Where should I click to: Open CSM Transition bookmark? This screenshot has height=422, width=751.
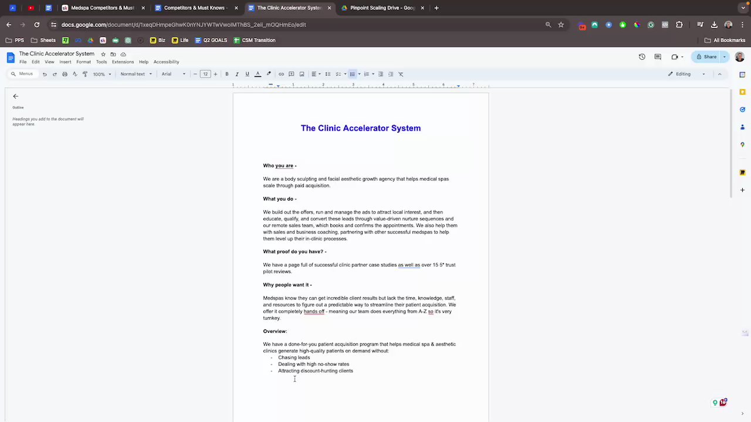[x=255, y=40]
